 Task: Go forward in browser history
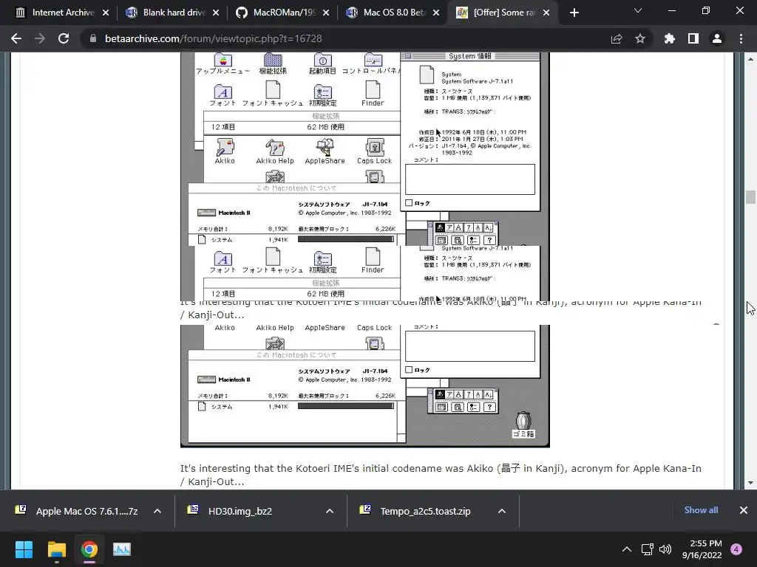point(40,38)
